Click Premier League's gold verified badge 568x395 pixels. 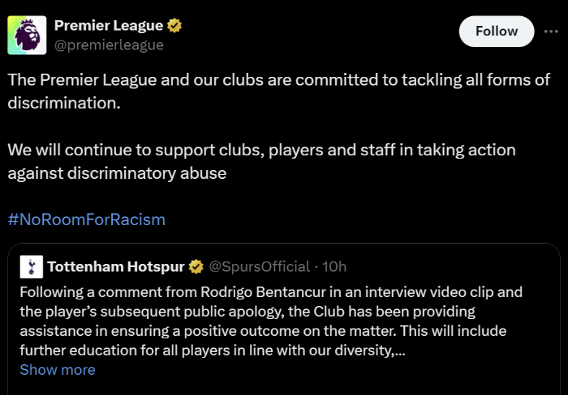[x=174, y=26]
